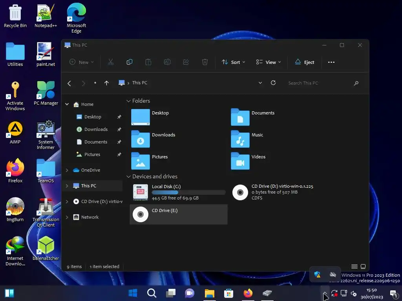Collapse the Devices and drives group
Image resolution: width=402 pixels, height=301 pixels.
pos(128,177)
